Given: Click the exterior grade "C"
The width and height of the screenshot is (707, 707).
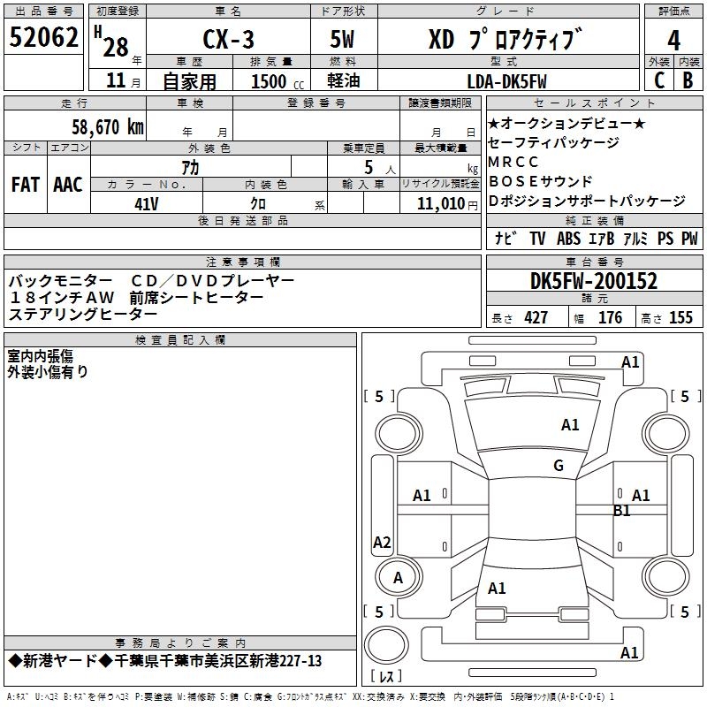Looking at the screenshot, I should click(x=659, y=80).
